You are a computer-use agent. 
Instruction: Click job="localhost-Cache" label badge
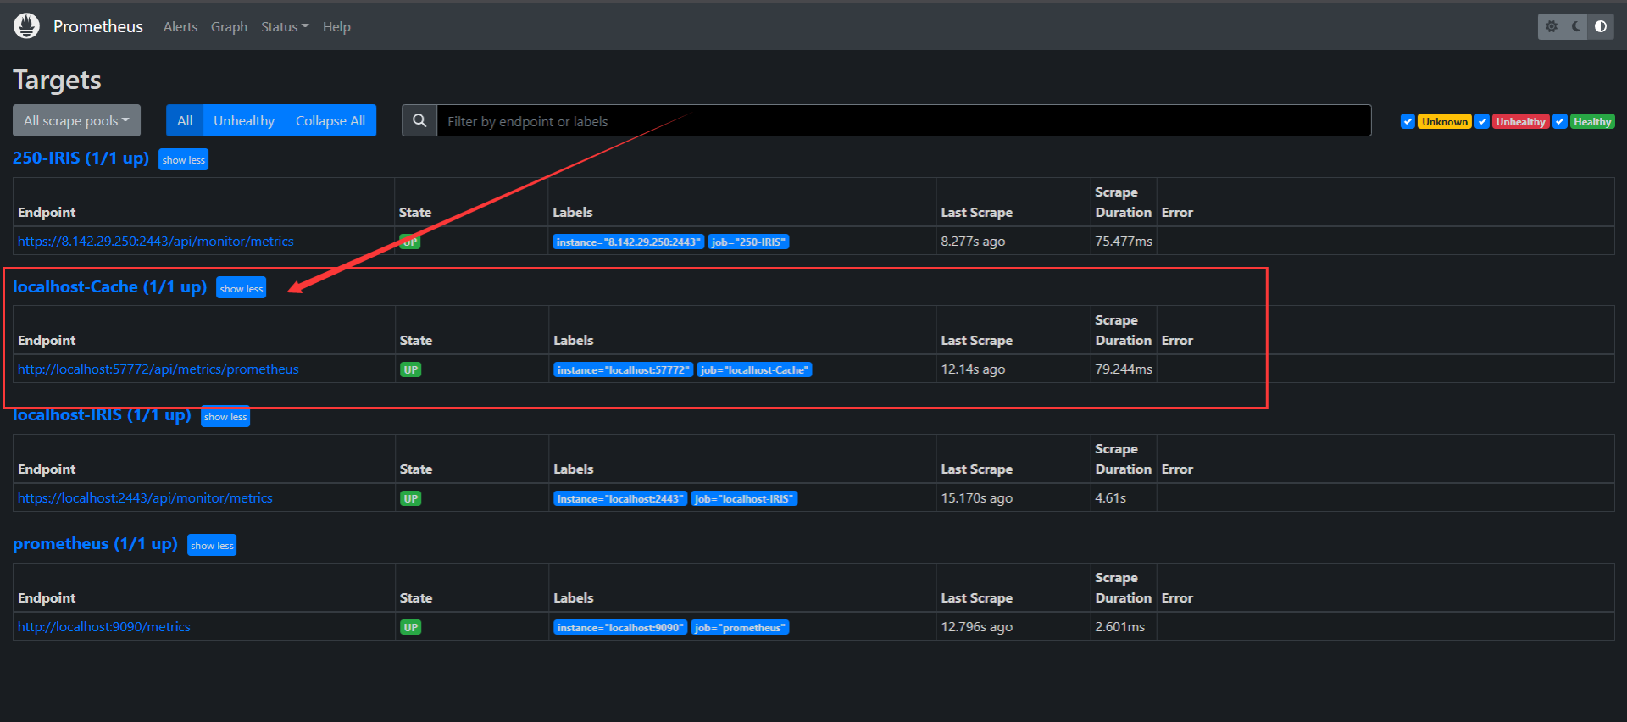pyautogui.click(x=754, y=370)
